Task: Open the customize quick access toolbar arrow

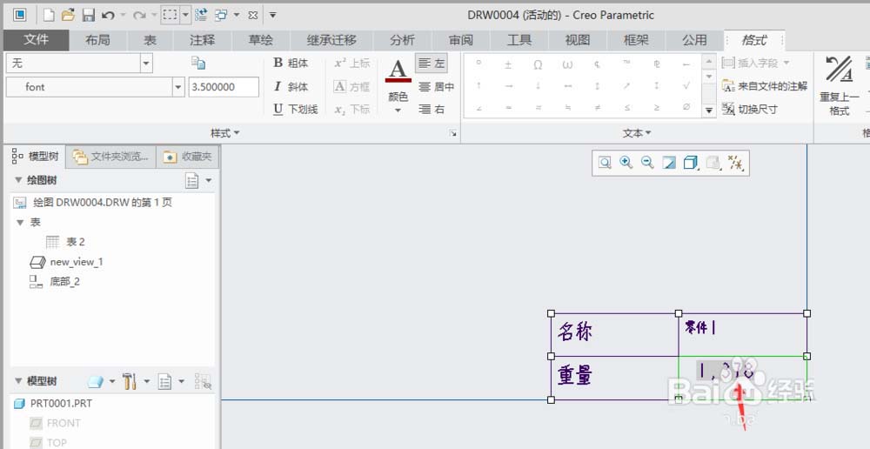Action: point(272,16)
